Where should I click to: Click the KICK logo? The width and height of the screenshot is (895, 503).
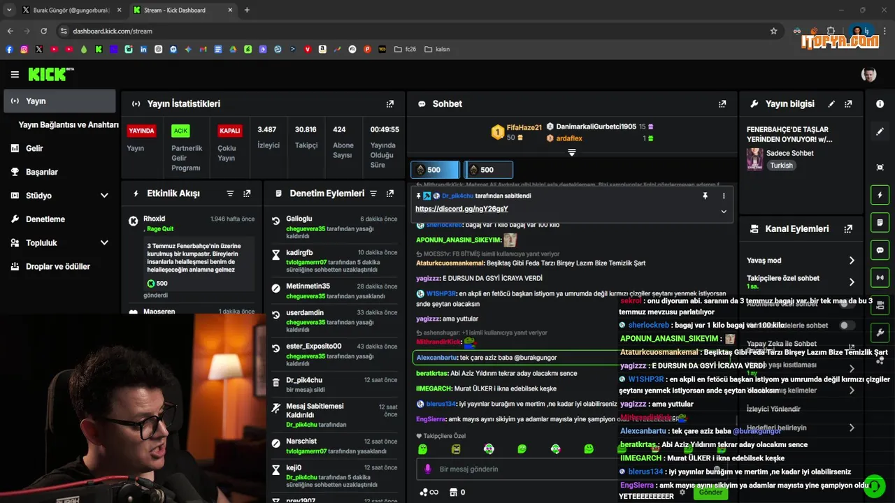point(51,74)
